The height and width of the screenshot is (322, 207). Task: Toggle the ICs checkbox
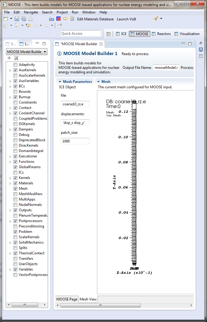(15, 172)
